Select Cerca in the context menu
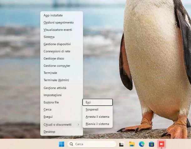This screenshot has width=191, height=149. (62, 110)
